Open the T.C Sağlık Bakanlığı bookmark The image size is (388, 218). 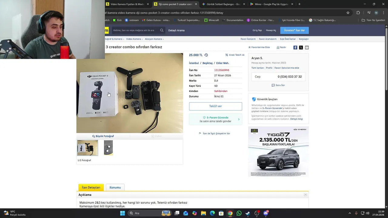[322, 20]
